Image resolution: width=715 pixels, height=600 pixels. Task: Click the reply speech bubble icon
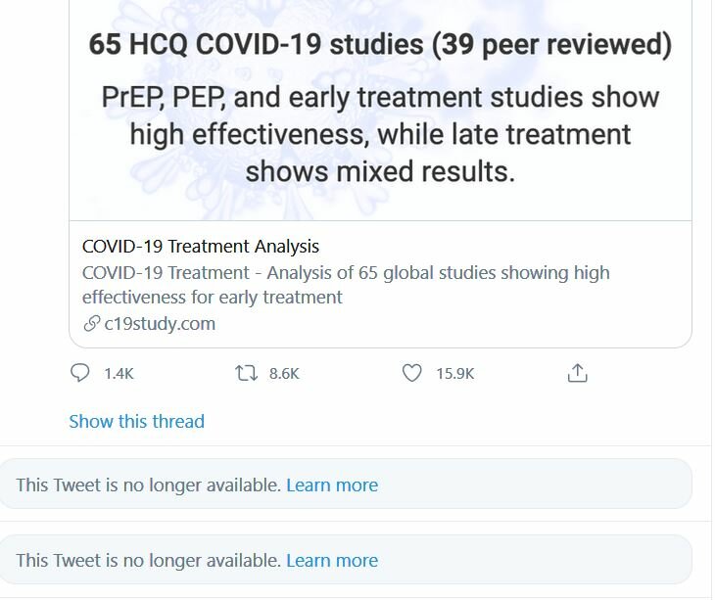coord(79,373)
